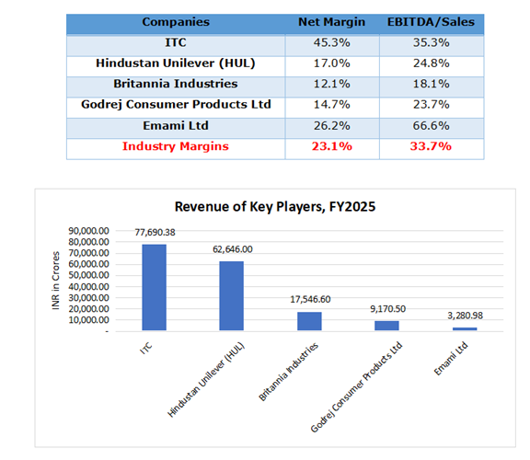
Task: Click the Godrej Consumer Products Ltd x-axis label
Action: (x=356, y=387)
